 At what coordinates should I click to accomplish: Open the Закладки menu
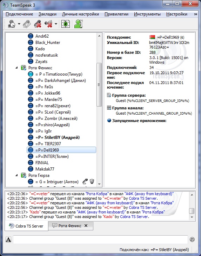[x=47, y=14]
